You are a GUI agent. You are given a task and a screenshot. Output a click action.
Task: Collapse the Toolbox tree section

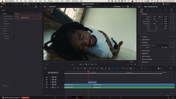1,14
